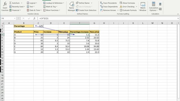Select column M header
The width and height of the screenshot is (180, 101).
[x=152, y=23]
